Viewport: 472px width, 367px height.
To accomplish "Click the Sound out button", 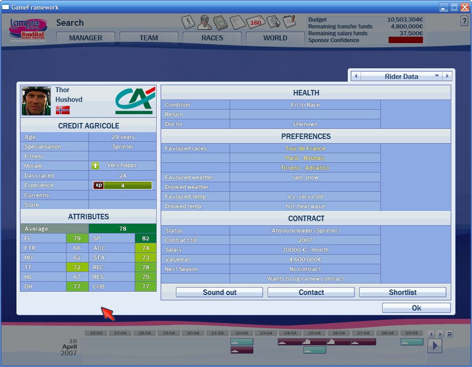I will 219,292.
